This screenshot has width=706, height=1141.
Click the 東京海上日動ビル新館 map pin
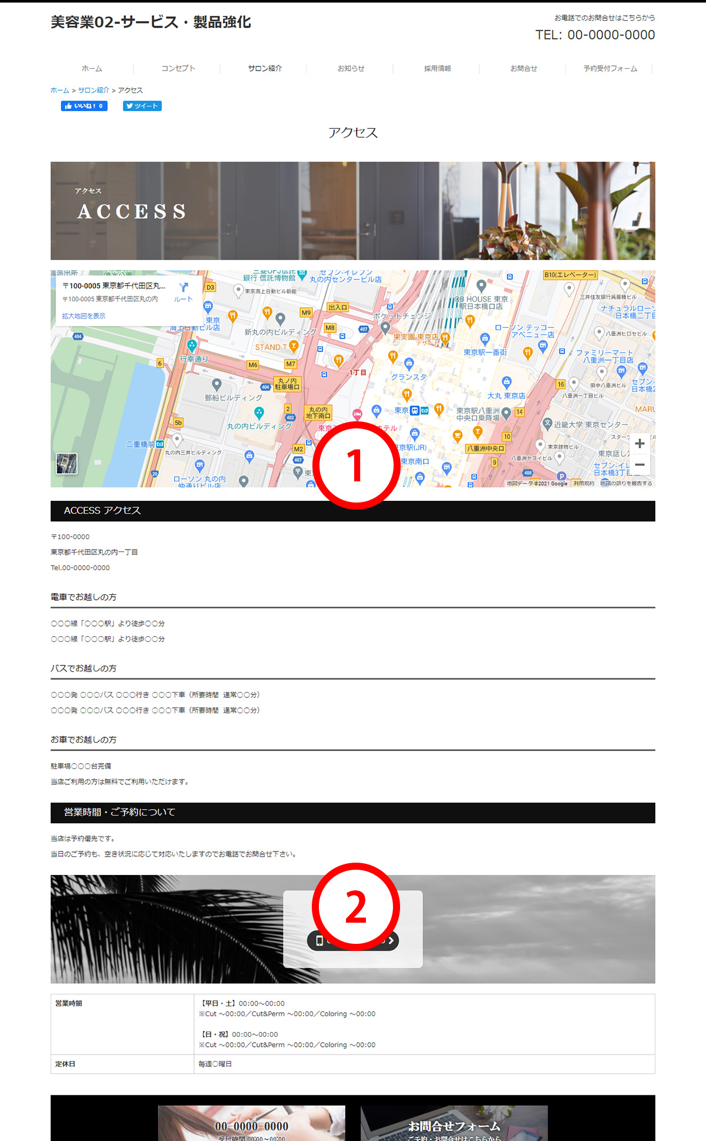pyautogui.click(x=238, y=290)
